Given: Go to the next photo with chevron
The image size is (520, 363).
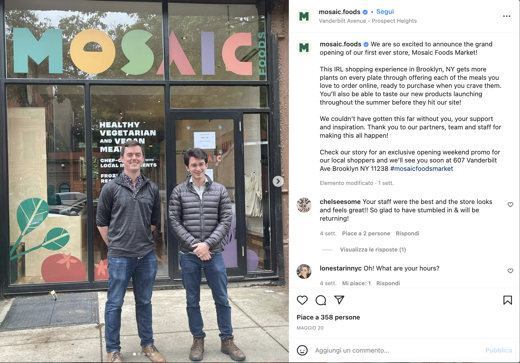Looking at the screenshot, I should pos(278,181).
